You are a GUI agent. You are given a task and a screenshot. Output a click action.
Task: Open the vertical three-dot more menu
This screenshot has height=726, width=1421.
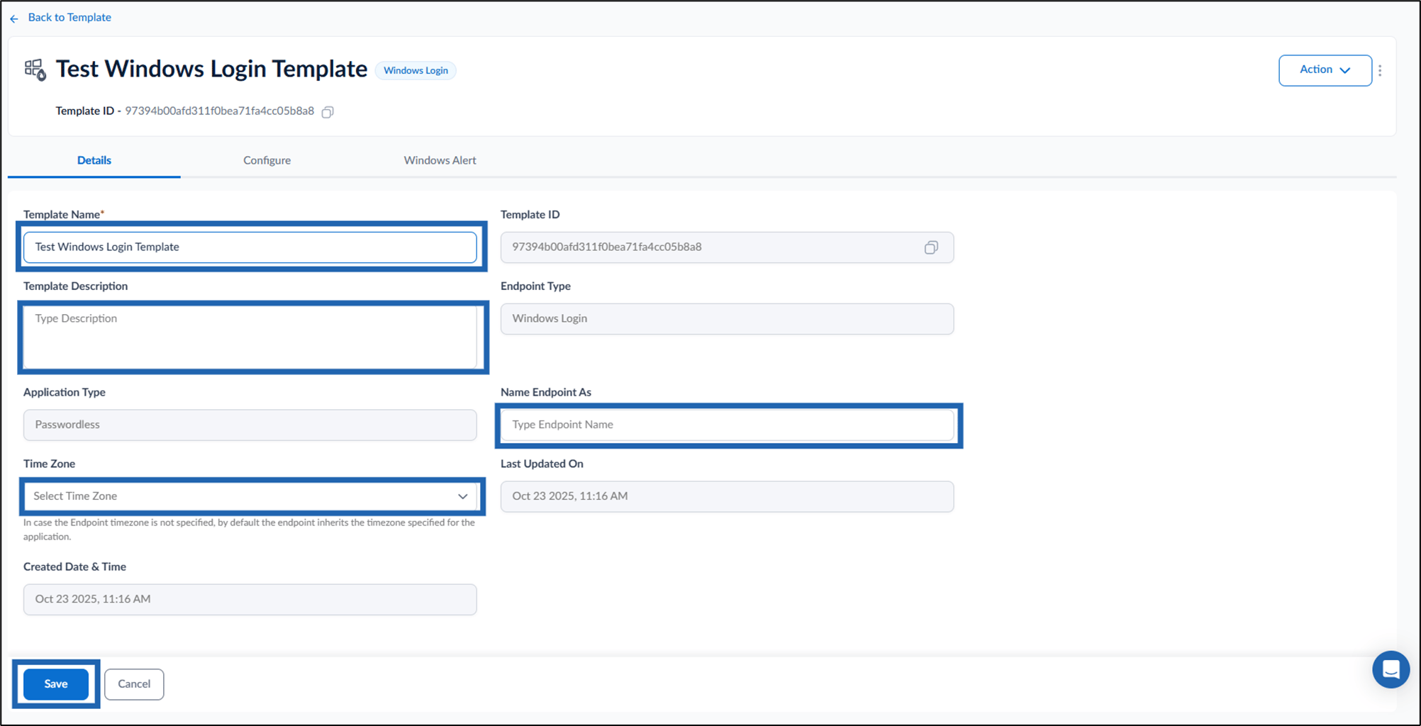point(1380,70)
